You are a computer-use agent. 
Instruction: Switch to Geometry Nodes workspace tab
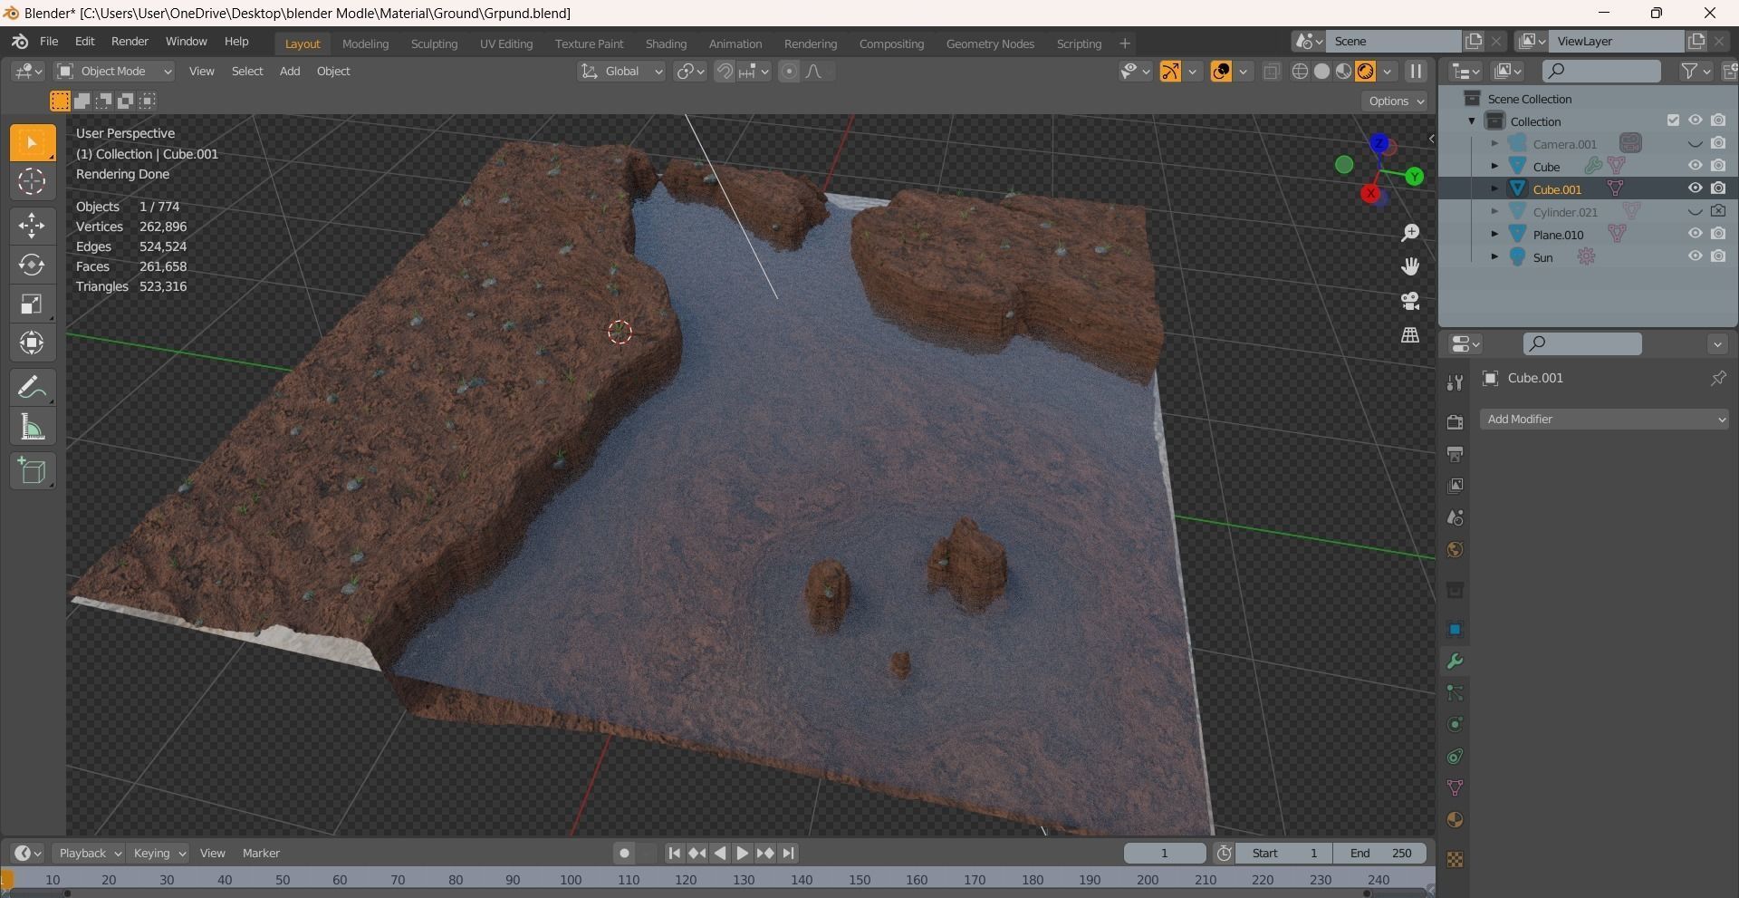click(990, 43)
